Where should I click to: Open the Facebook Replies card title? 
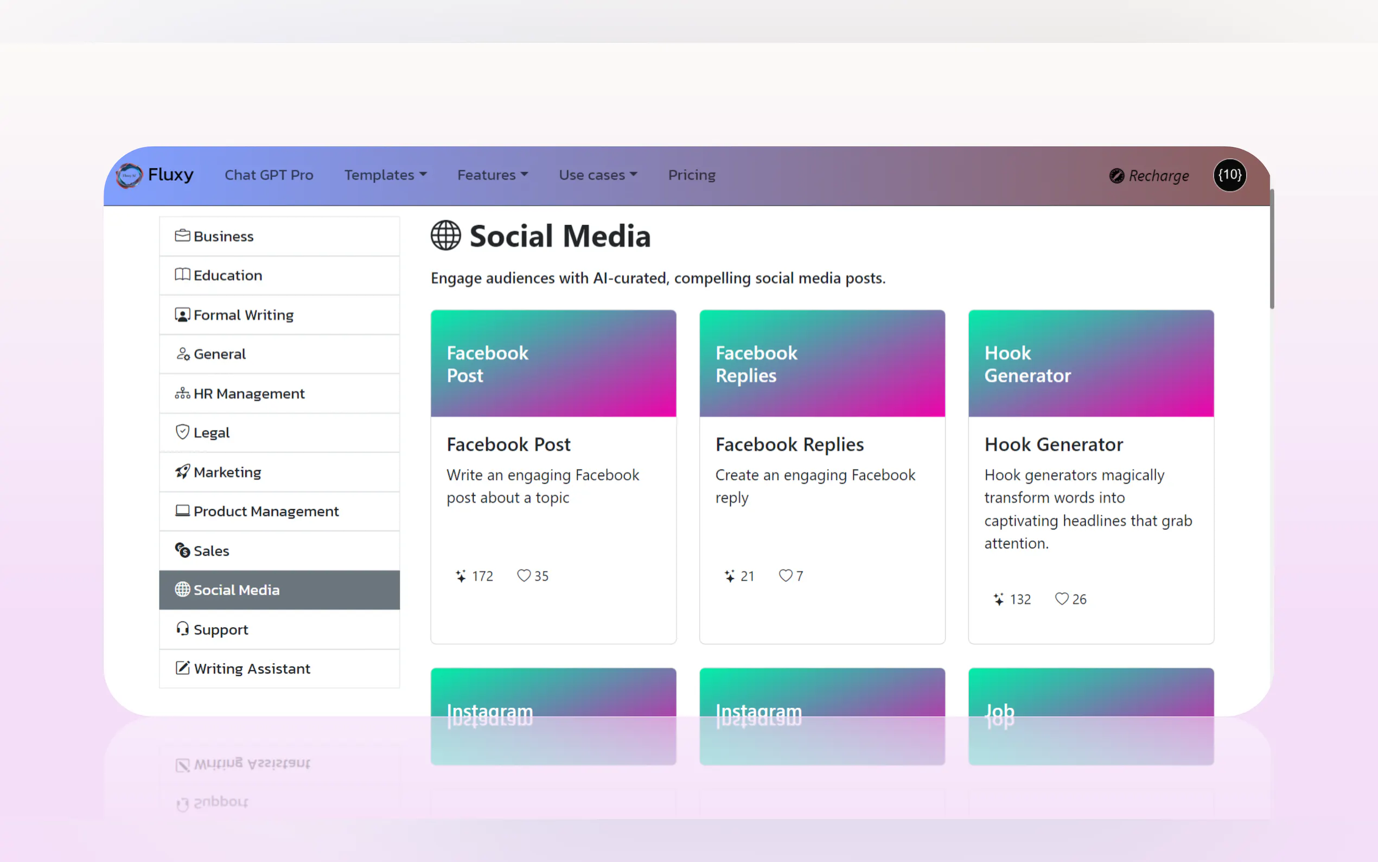(x=789, y=444)
